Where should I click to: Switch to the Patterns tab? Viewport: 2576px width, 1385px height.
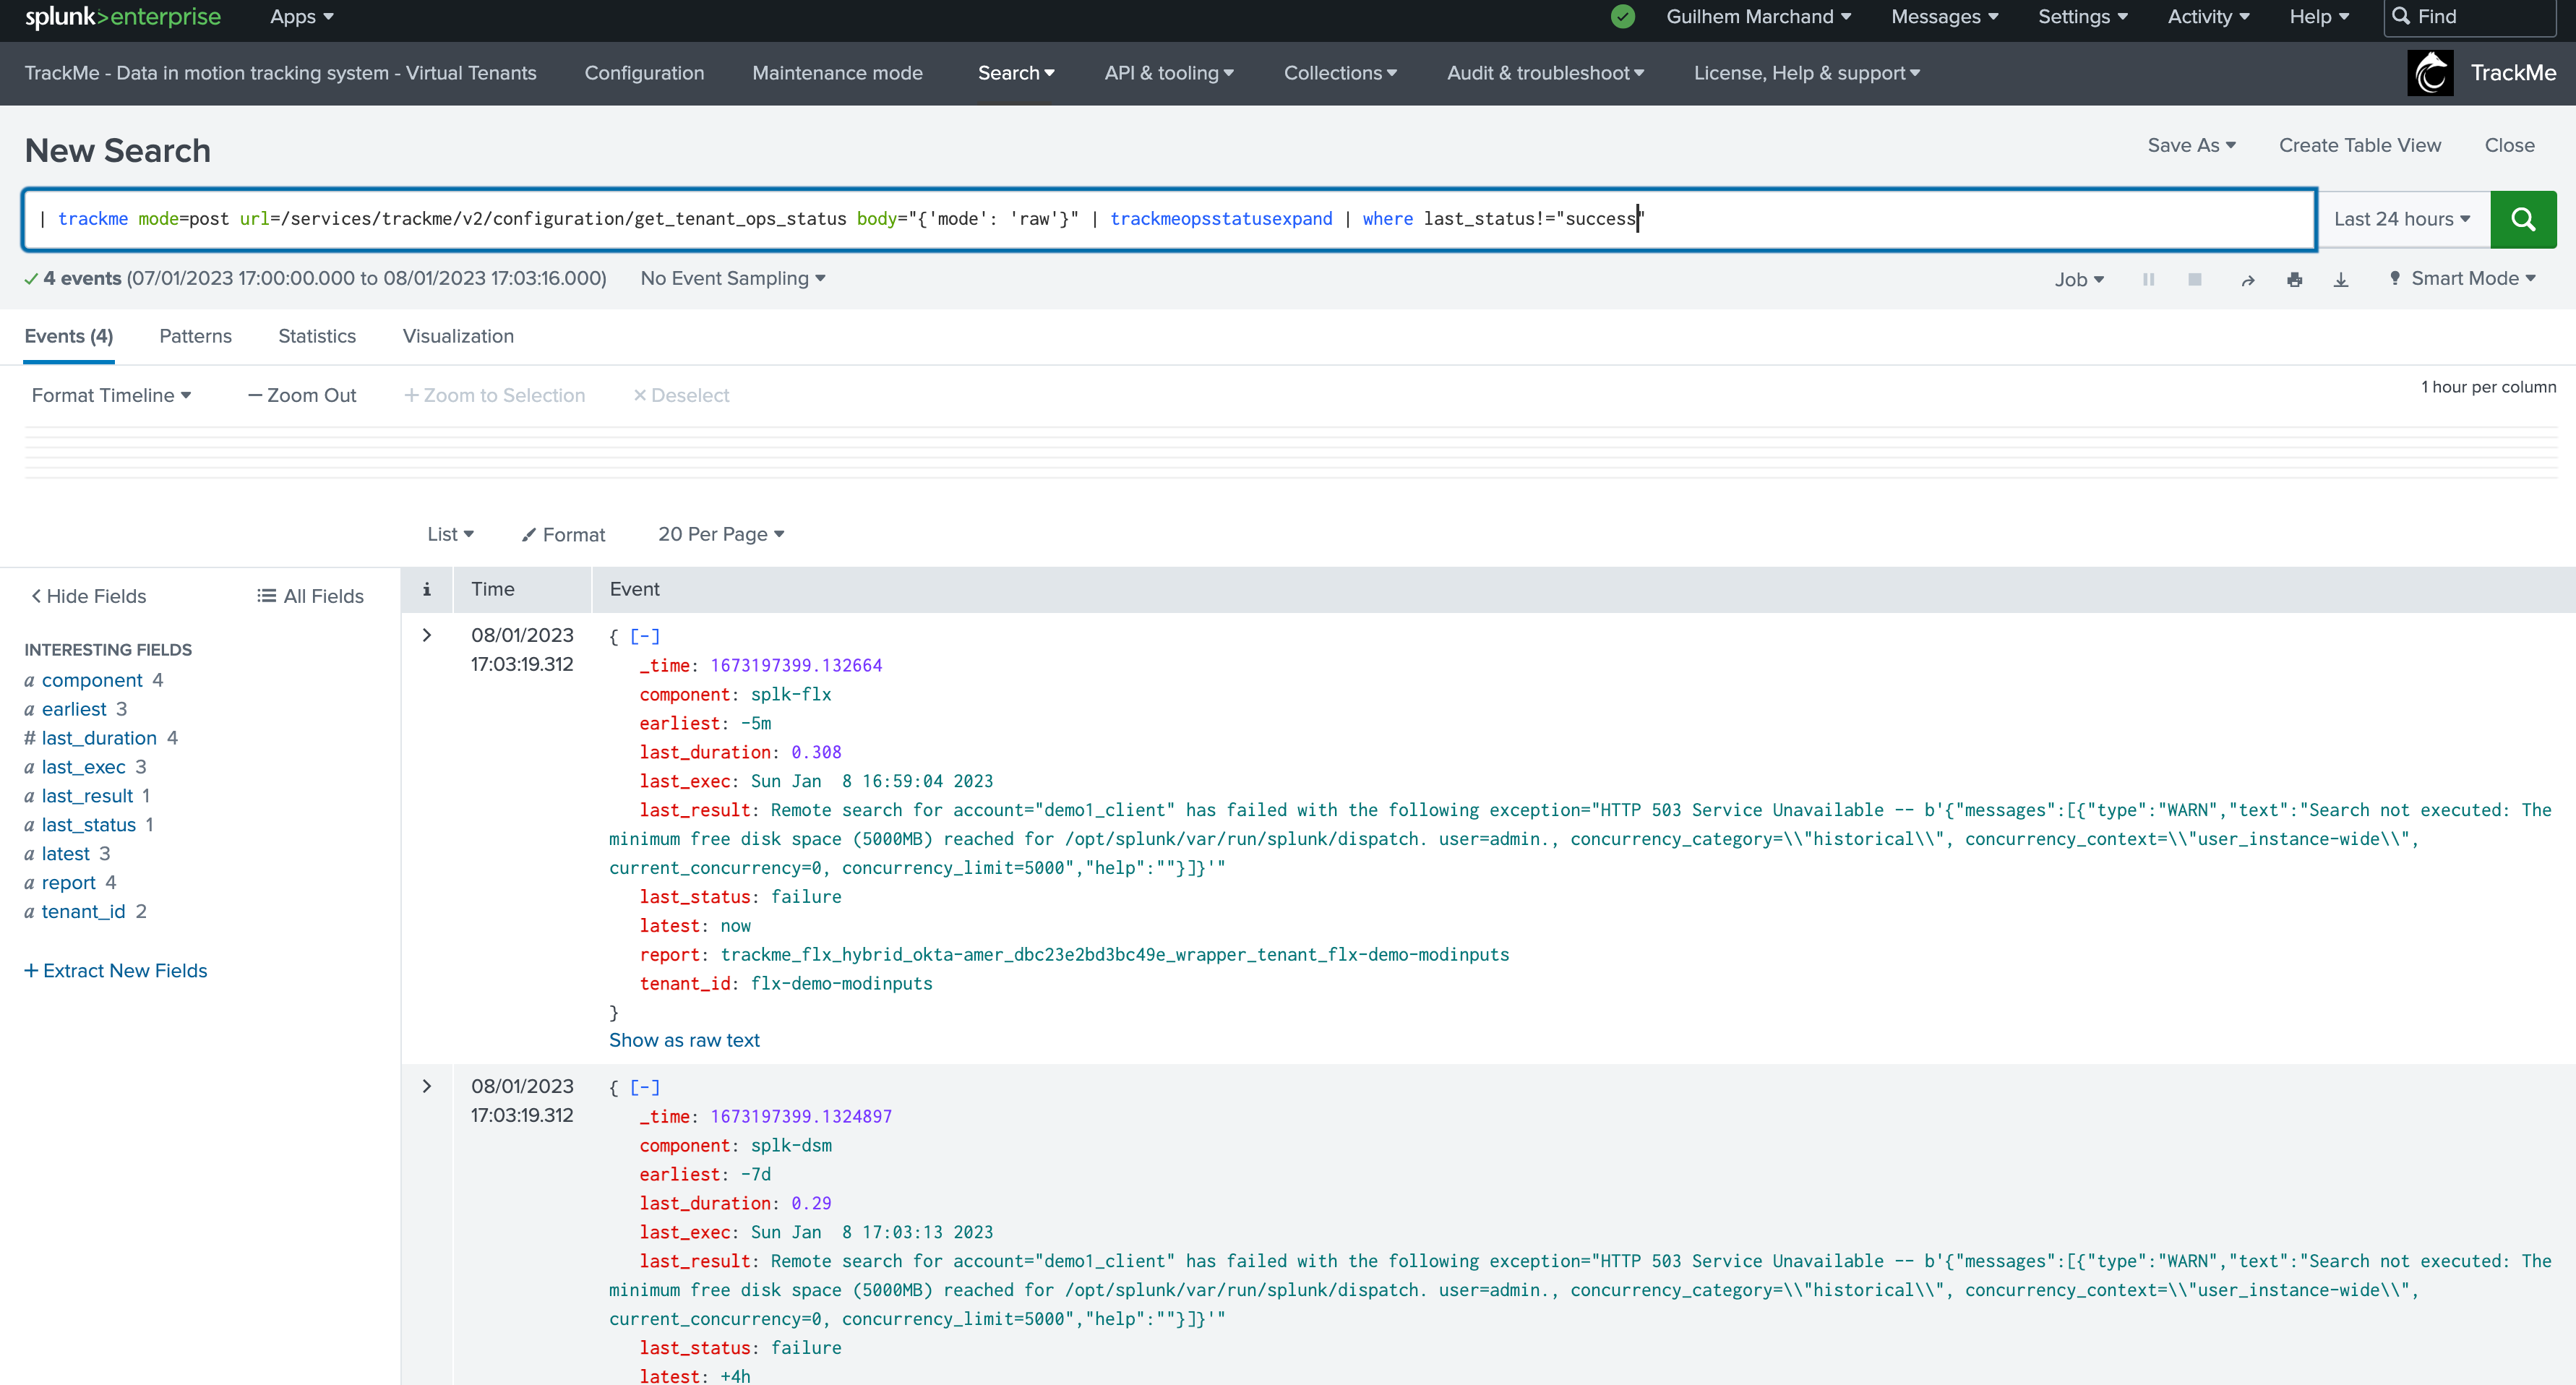[195, 337]
